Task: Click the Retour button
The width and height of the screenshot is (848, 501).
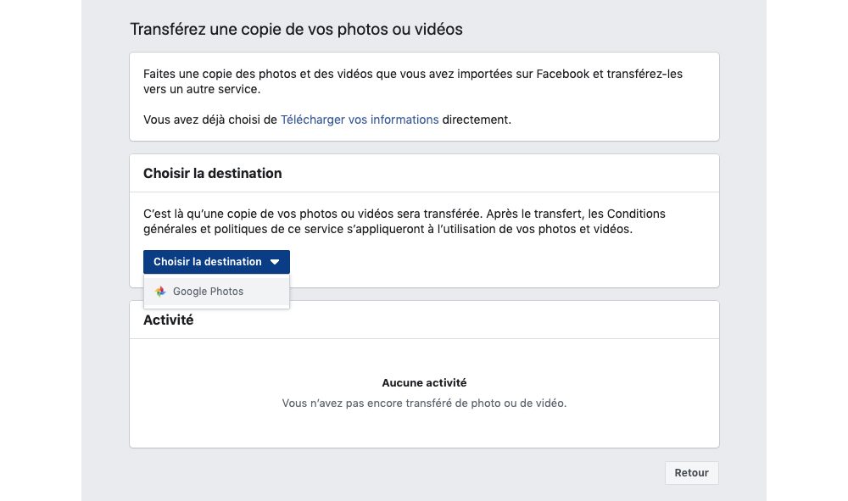Action: tap(692, 473)
